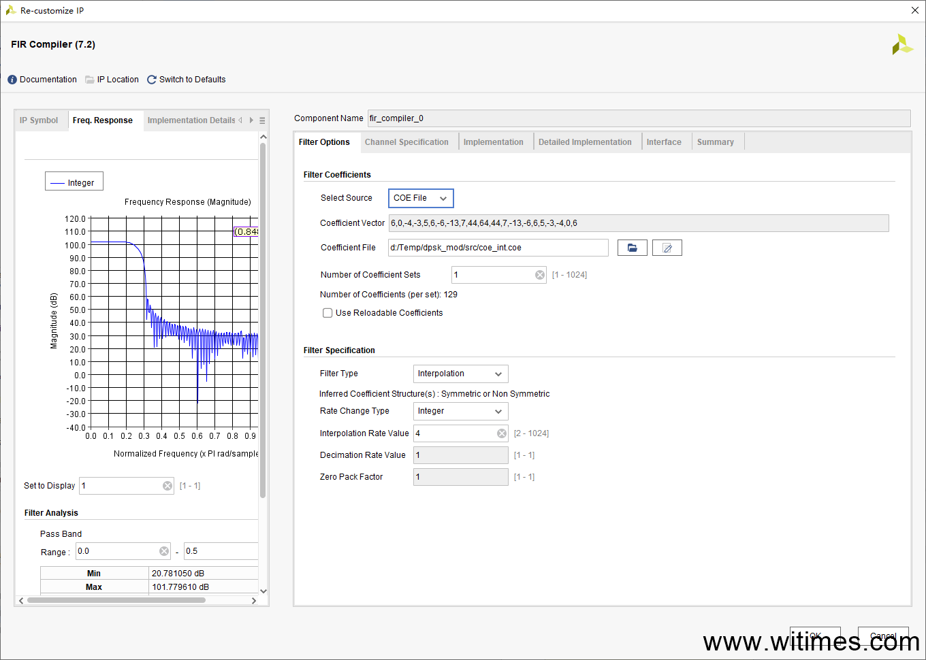Click the Coefficient File path field

point(498,248)
